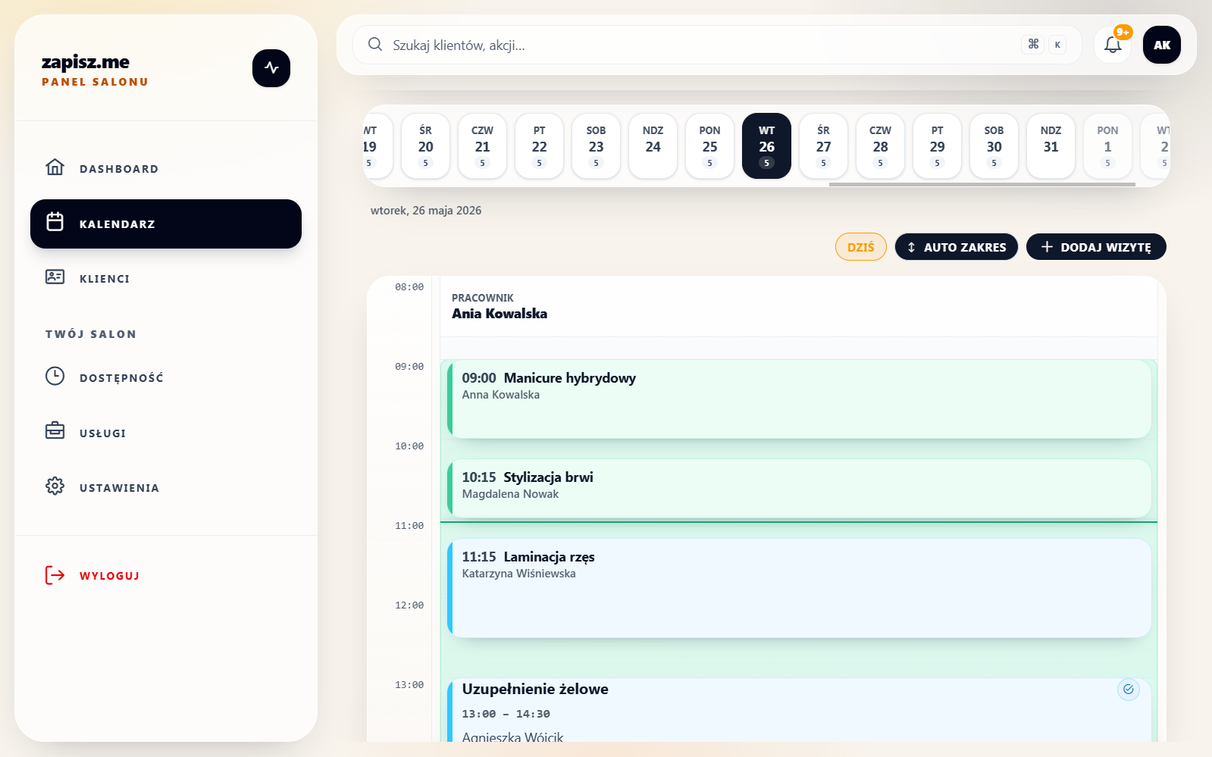Jump to today with Dziś button

861,247
